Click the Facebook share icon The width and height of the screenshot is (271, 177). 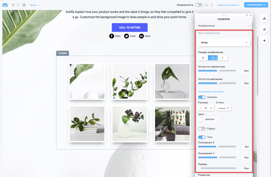[x=111, y=36]
